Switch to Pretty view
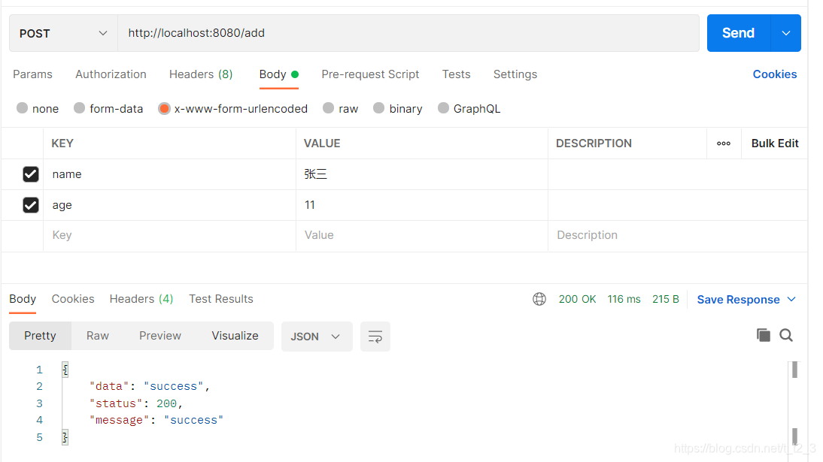 pyautogui.click(x=40, y=336)
